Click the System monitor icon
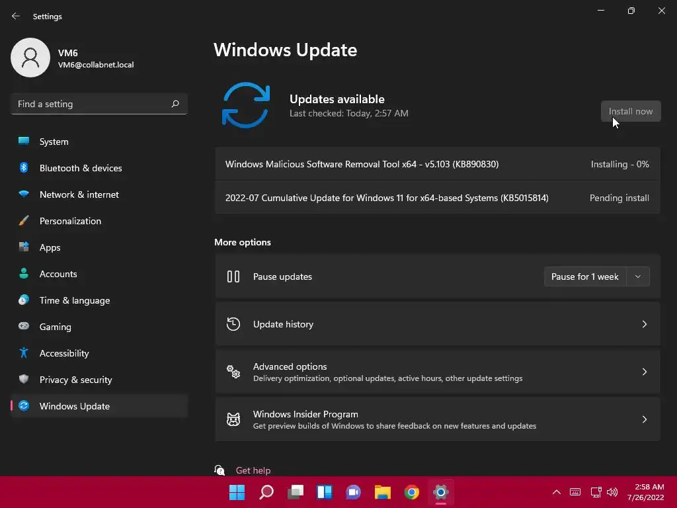This screenshot has height=508, width=677. (x=24, y=141)
